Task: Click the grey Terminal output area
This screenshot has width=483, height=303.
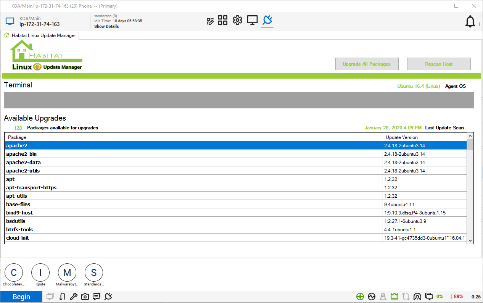Action: pyautogui.click(x=239, y=100)
